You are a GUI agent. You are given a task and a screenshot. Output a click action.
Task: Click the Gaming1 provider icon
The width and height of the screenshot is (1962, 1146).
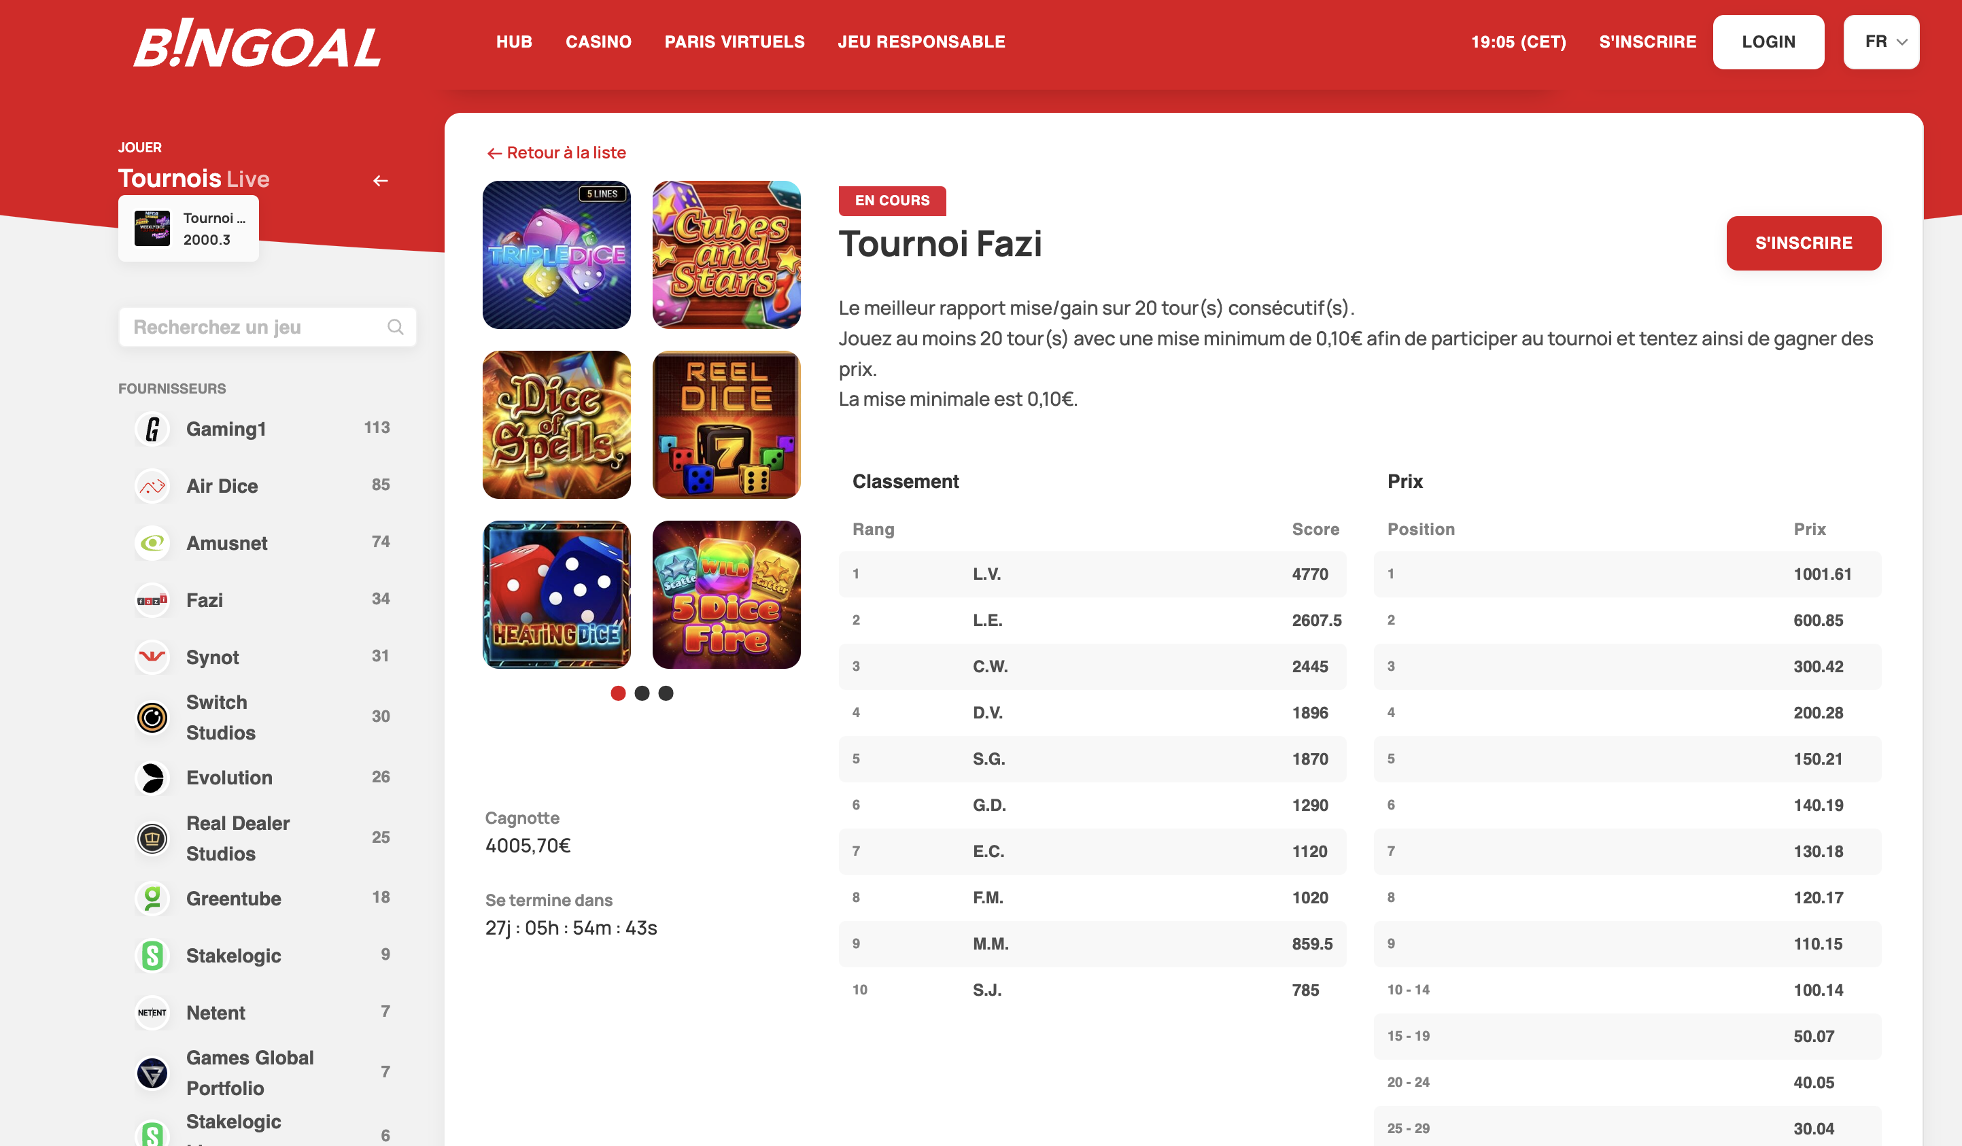[x=152, y=429]
